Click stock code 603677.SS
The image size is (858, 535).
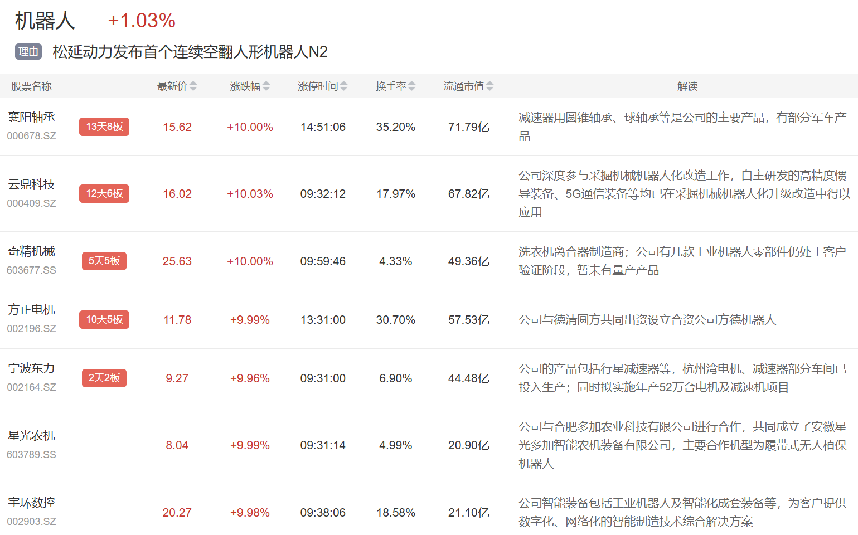pyautogui.click(x=32, y=270)
